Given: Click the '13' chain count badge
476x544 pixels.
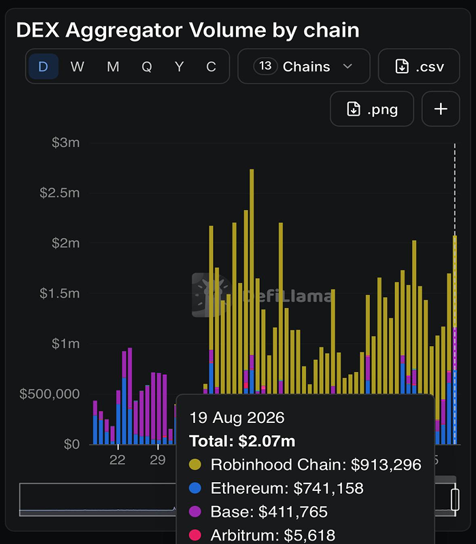Looking at the screenshot, I should [x=265, y=66].
